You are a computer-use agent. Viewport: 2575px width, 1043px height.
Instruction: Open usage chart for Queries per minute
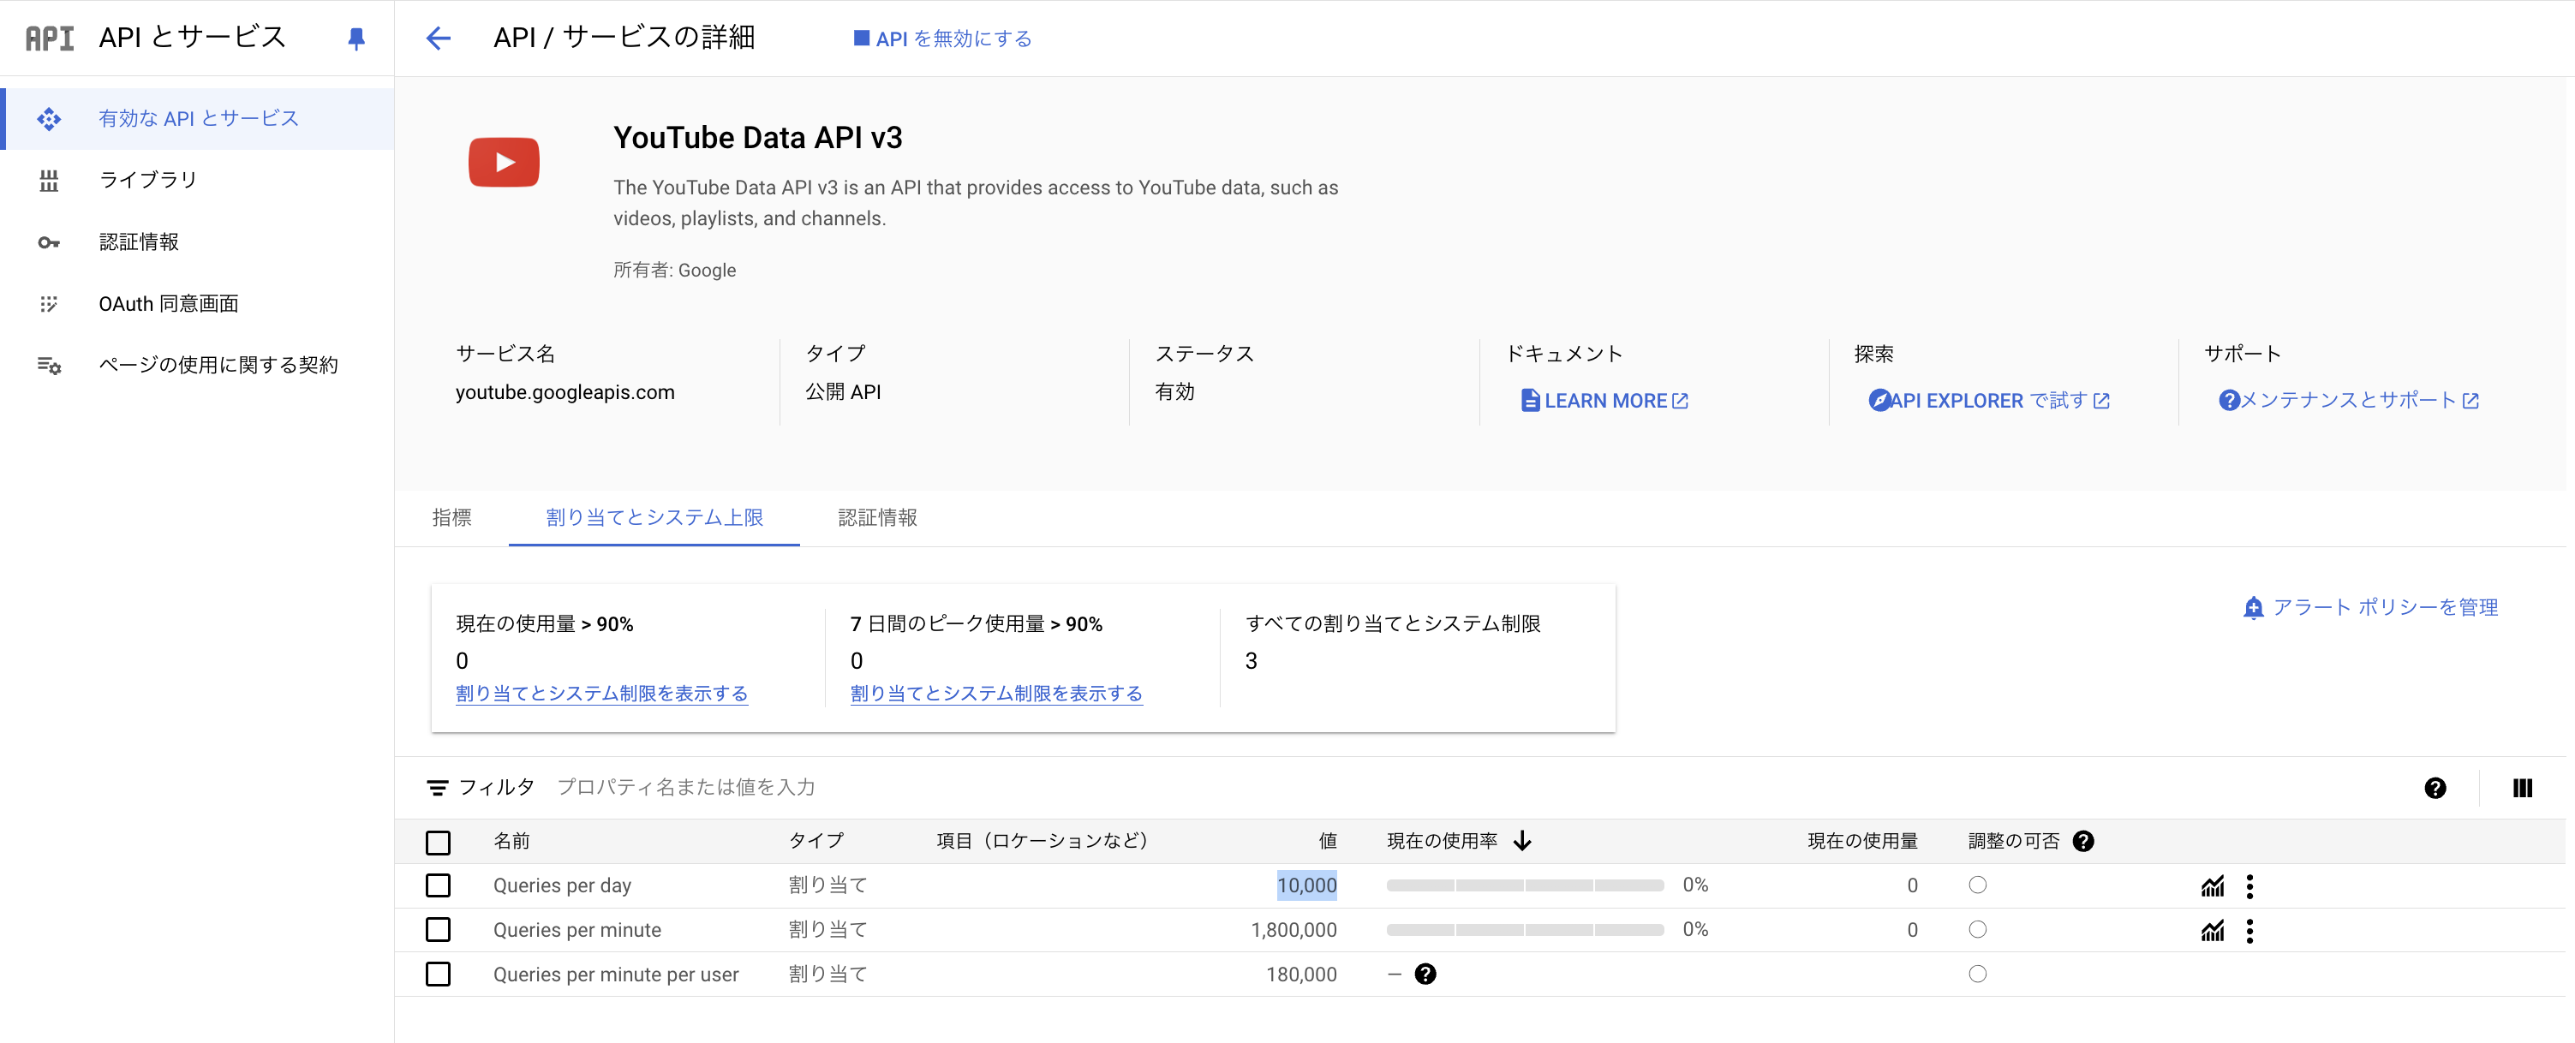point(2212,930)
